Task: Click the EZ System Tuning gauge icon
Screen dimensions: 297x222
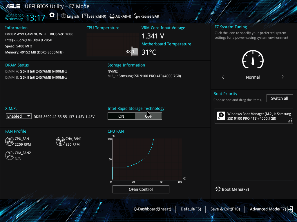Action: coord(253,60)
